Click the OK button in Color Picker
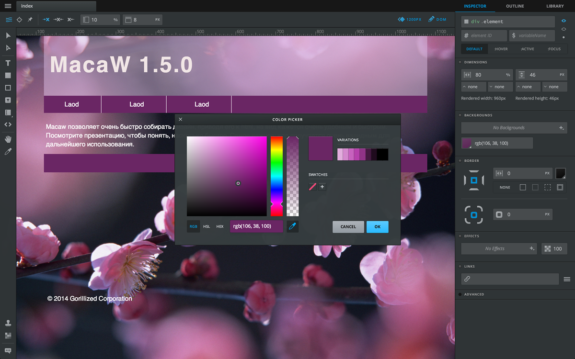The image size is (575, 359). coord(378,227)
